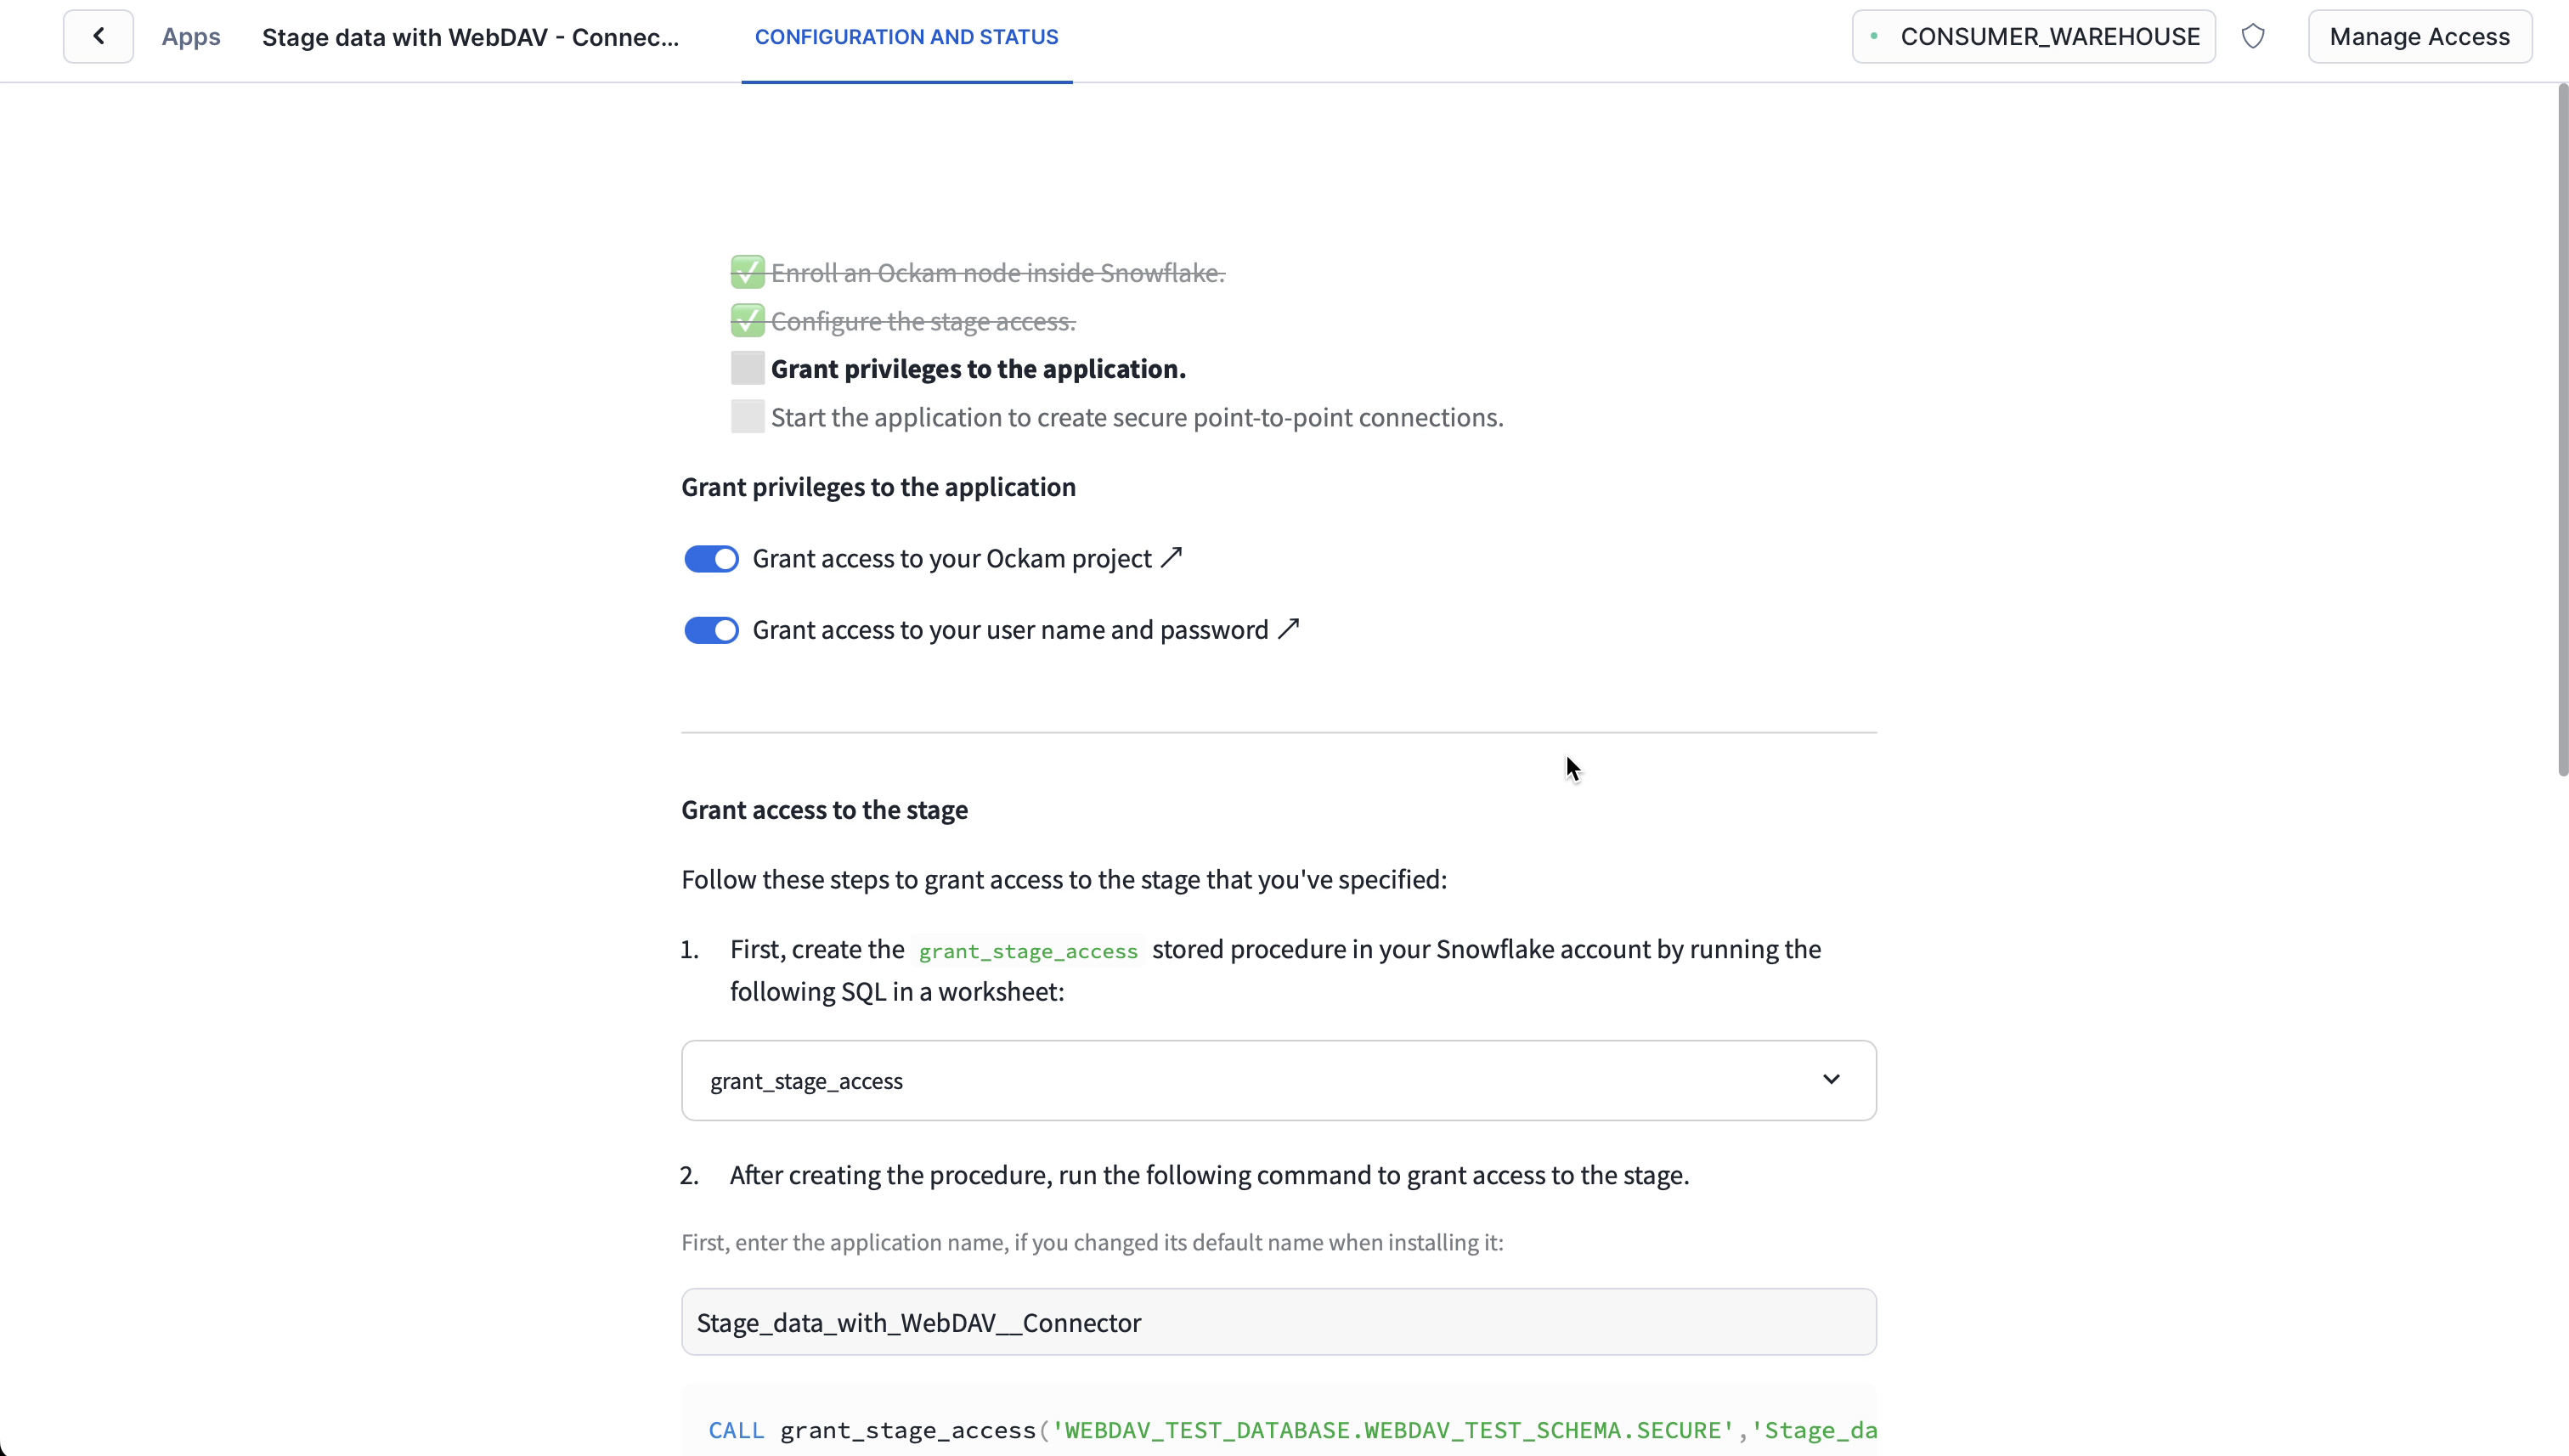This screenshot has height=1456, width=2569.
Task: Open the user name and password link arrow
Action: (x=1289, y=628)
